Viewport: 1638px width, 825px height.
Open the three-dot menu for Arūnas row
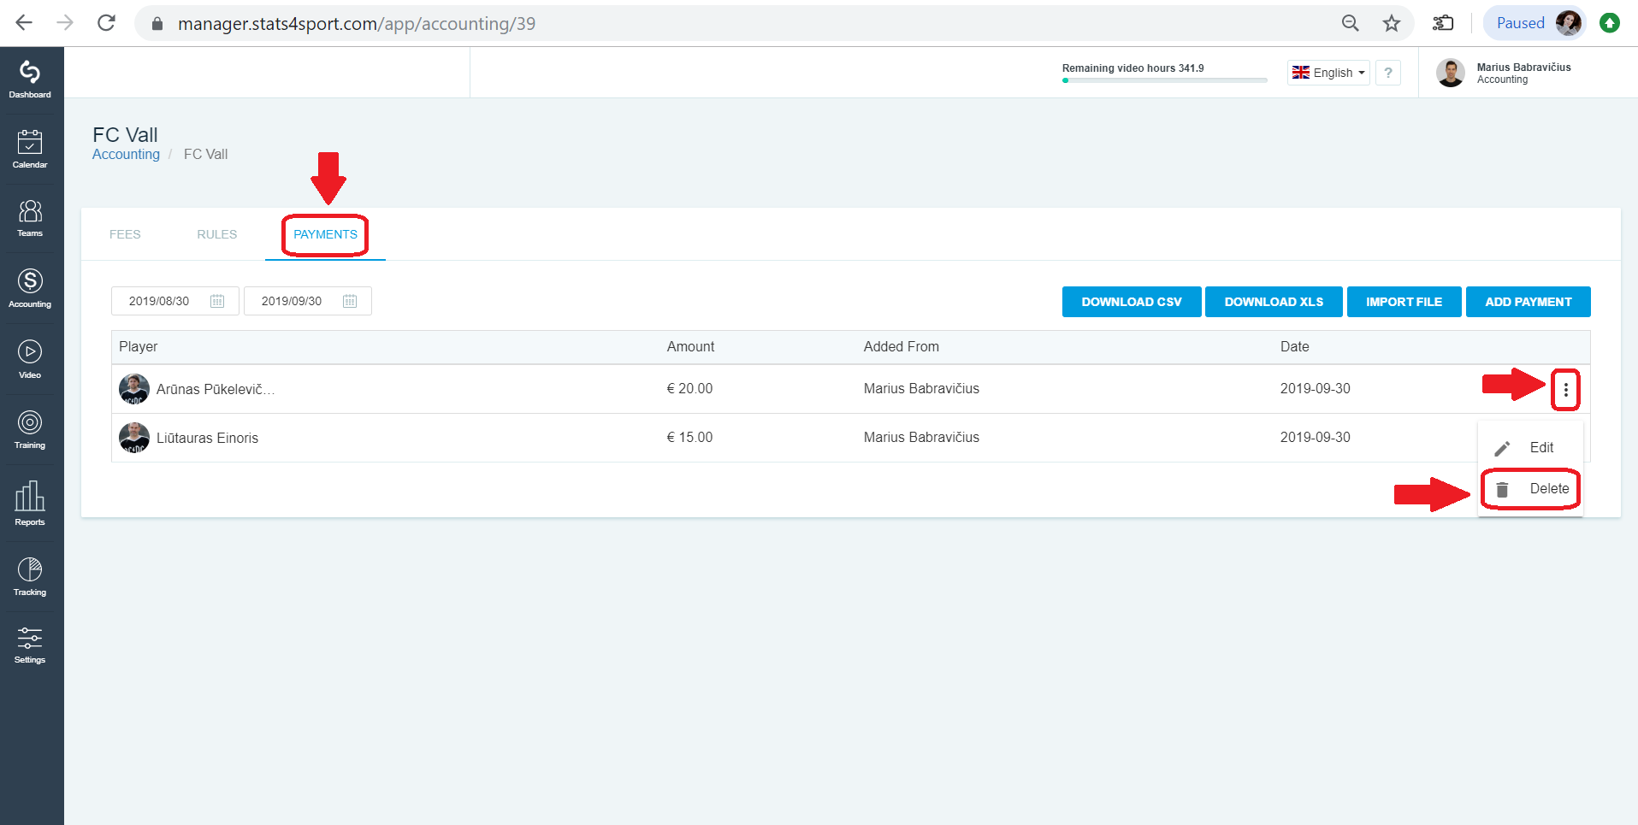tap(1565, 390)
